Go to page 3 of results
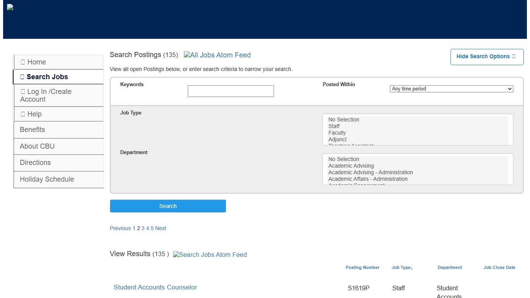530x298 pixels. pos(143,228)
